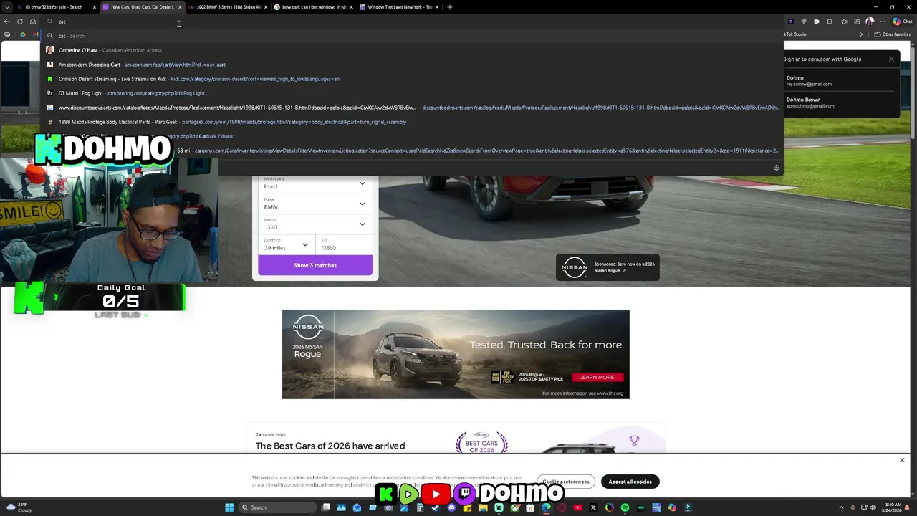Open a new tab with the plus button
This screenshot has height=516, width=917.
(450, 7)
